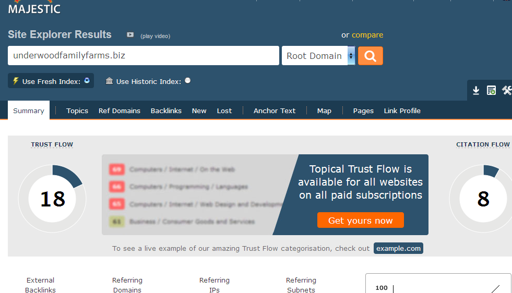Image resolution: width=512 pixels, height=293 pixels.
Task: Open the Lost tab
Action: 224,111
